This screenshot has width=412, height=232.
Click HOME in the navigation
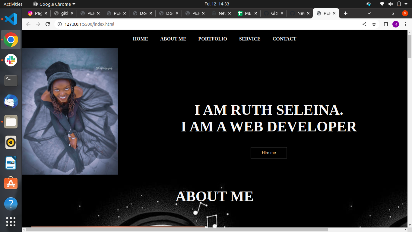[141, 39]
